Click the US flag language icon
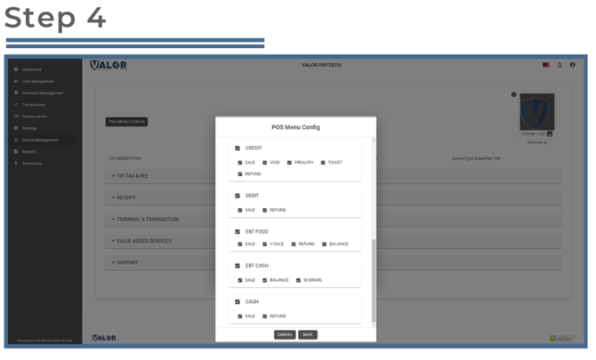 (x=546, y=65)
